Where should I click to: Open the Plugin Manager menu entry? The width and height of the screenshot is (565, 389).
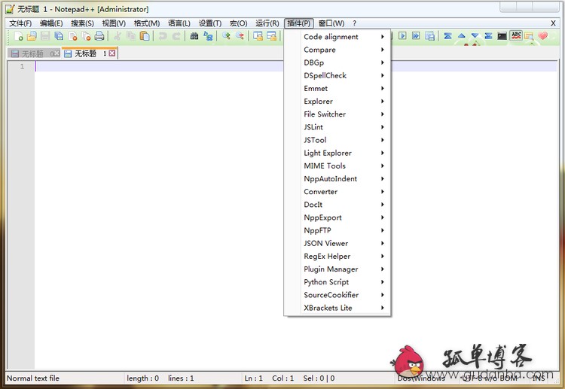click(x=337, y=269)
